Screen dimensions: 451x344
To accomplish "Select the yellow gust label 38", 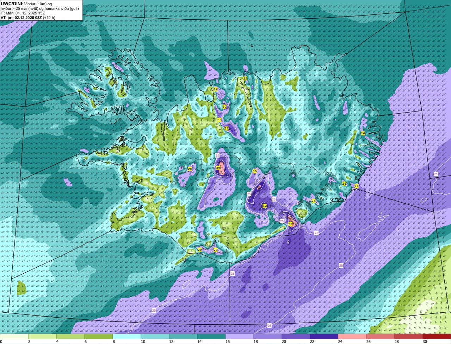I will (290, 224).
